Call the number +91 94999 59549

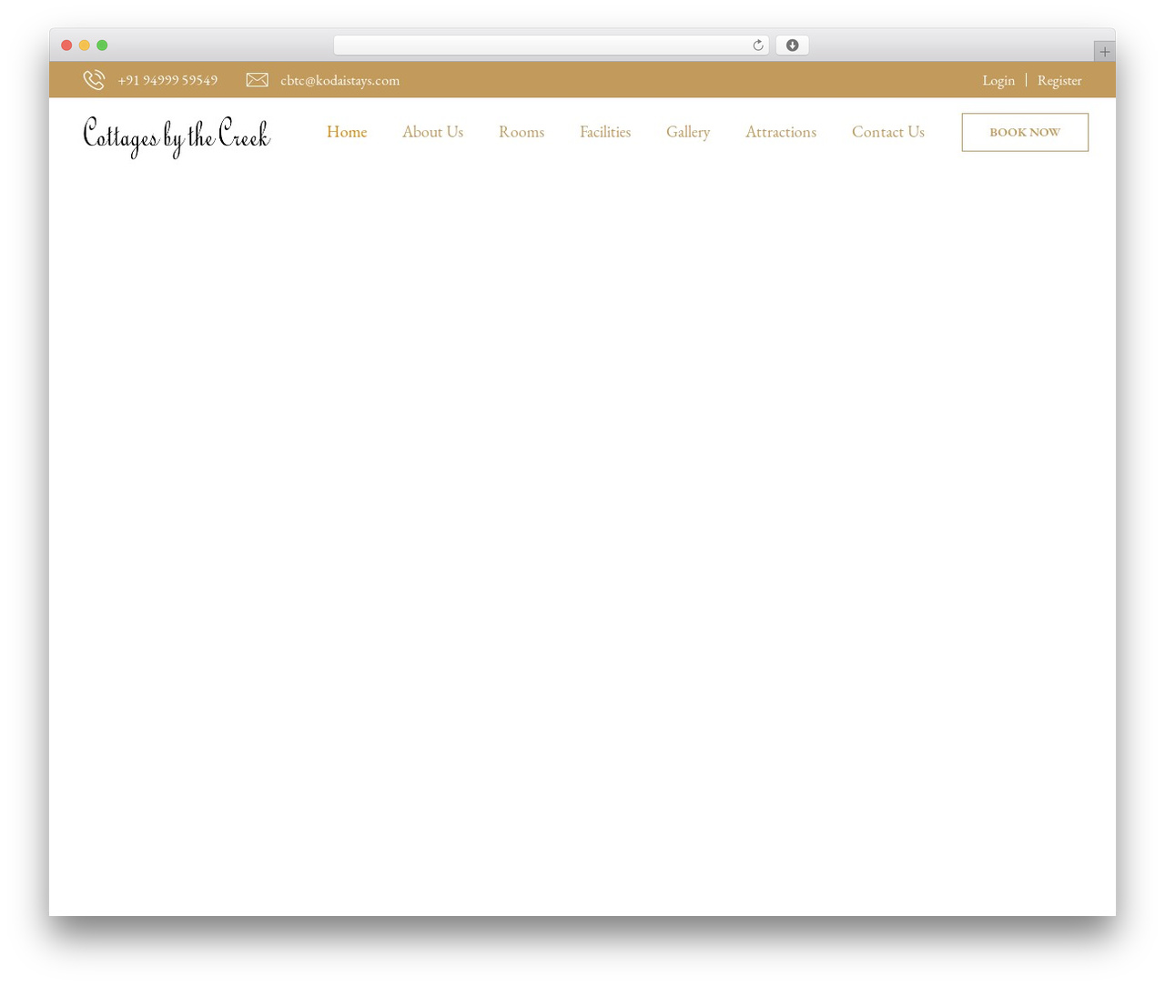tap(167, 80)
